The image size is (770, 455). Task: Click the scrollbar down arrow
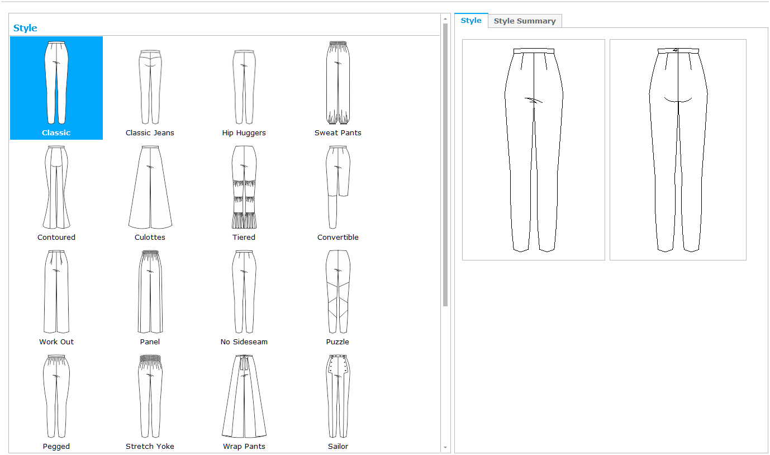445,448
